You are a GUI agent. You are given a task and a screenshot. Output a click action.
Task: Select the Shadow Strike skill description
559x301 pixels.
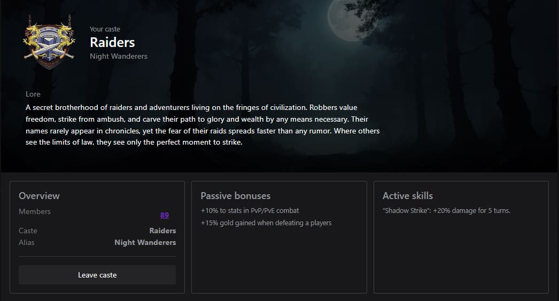pyautogui.click(x=446, y=211)
